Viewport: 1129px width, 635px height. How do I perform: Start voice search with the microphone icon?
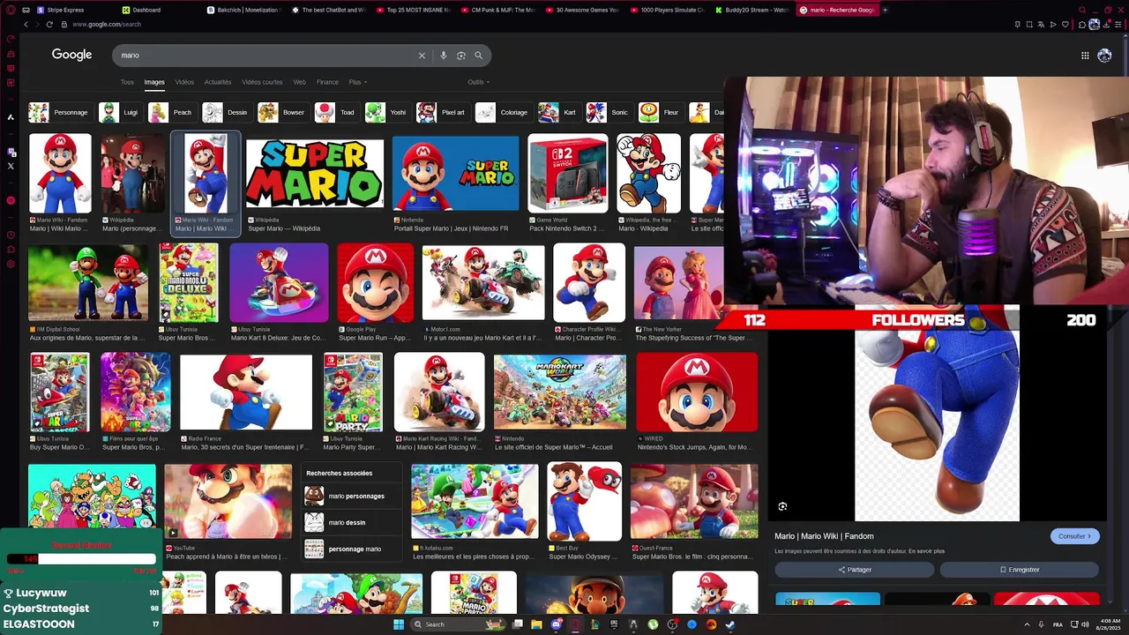point(443,56)
